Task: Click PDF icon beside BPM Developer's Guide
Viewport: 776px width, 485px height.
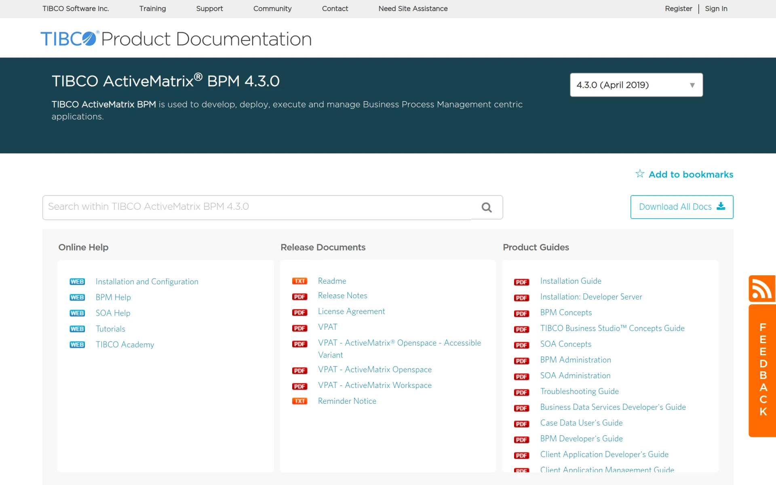Action: click(522, 440)
